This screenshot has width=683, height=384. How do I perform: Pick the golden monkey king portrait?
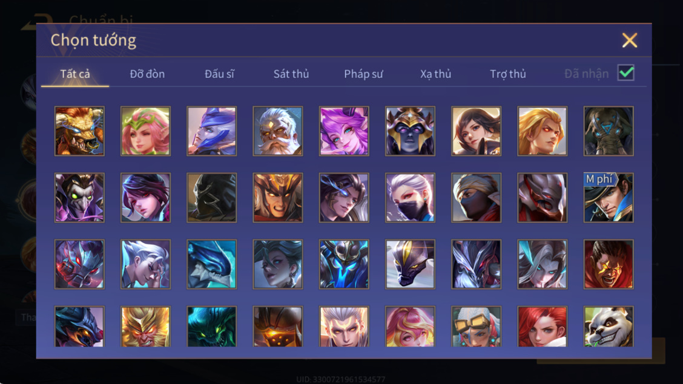pos(145,326)
